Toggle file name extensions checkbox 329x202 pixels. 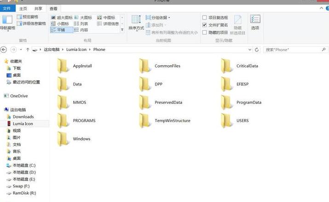point(215,25)
